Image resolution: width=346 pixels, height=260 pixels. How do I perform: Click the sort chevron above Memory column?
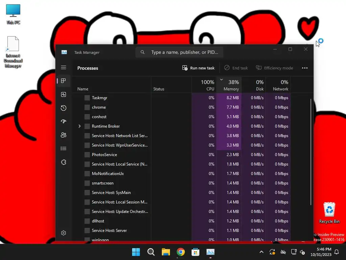coord(221,80)
